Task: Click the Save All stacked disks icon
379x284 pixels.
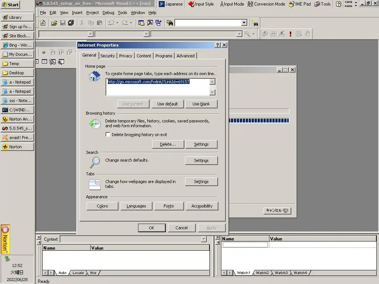Action: tap(71, 23)
